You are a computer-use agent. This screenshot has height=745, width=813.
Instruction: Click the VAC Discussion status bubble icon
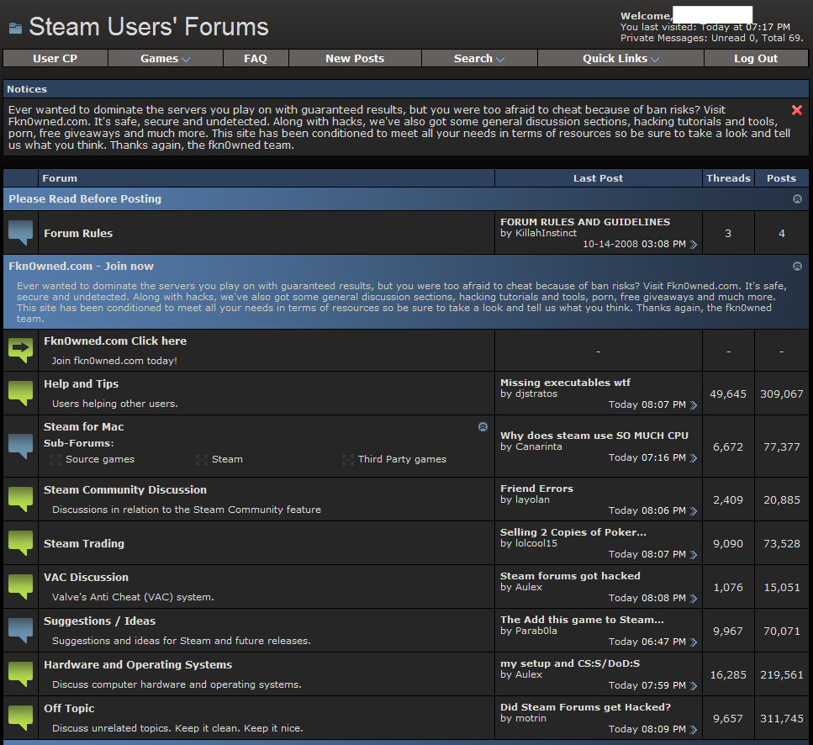[x=21, y=587]
